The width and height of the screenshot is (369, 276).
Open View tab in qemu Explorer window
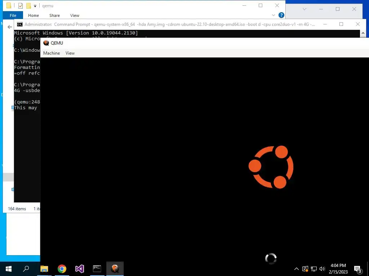coord(75,15)
